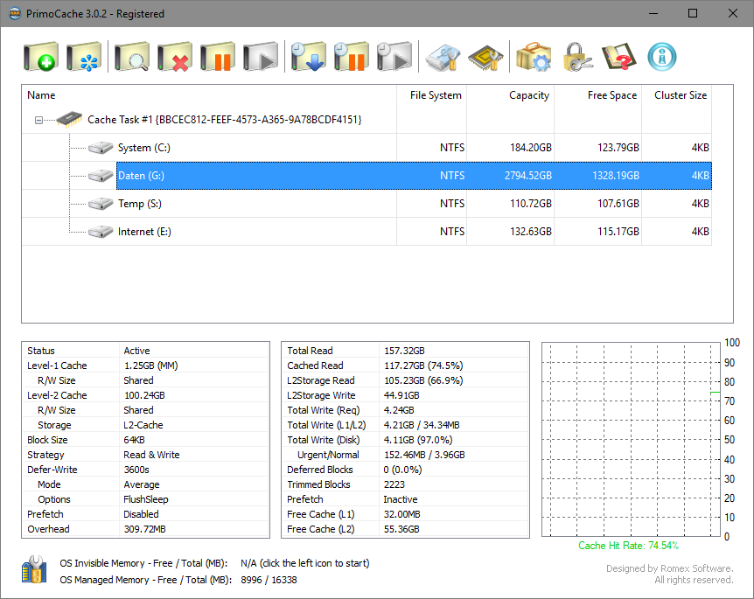
Task: Click the L2Storage Write value 44.91GB
Action: tap(401, 395)
